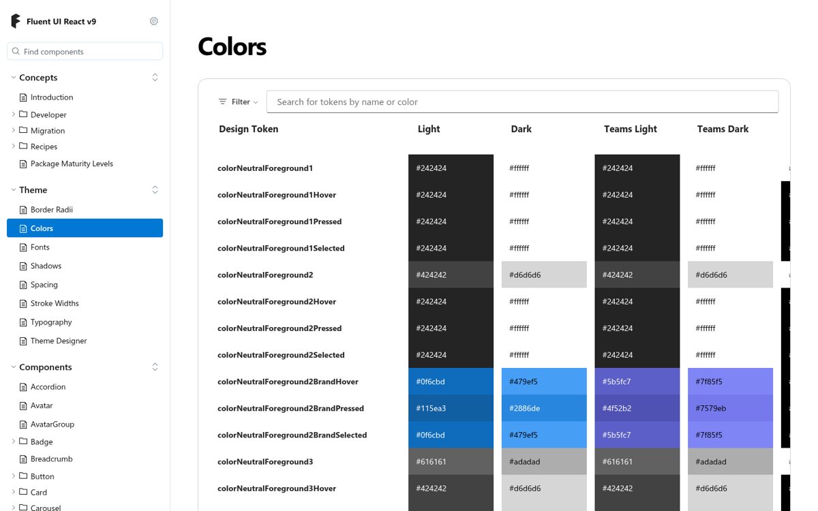Expand the Recipes folder arrow

14,146
